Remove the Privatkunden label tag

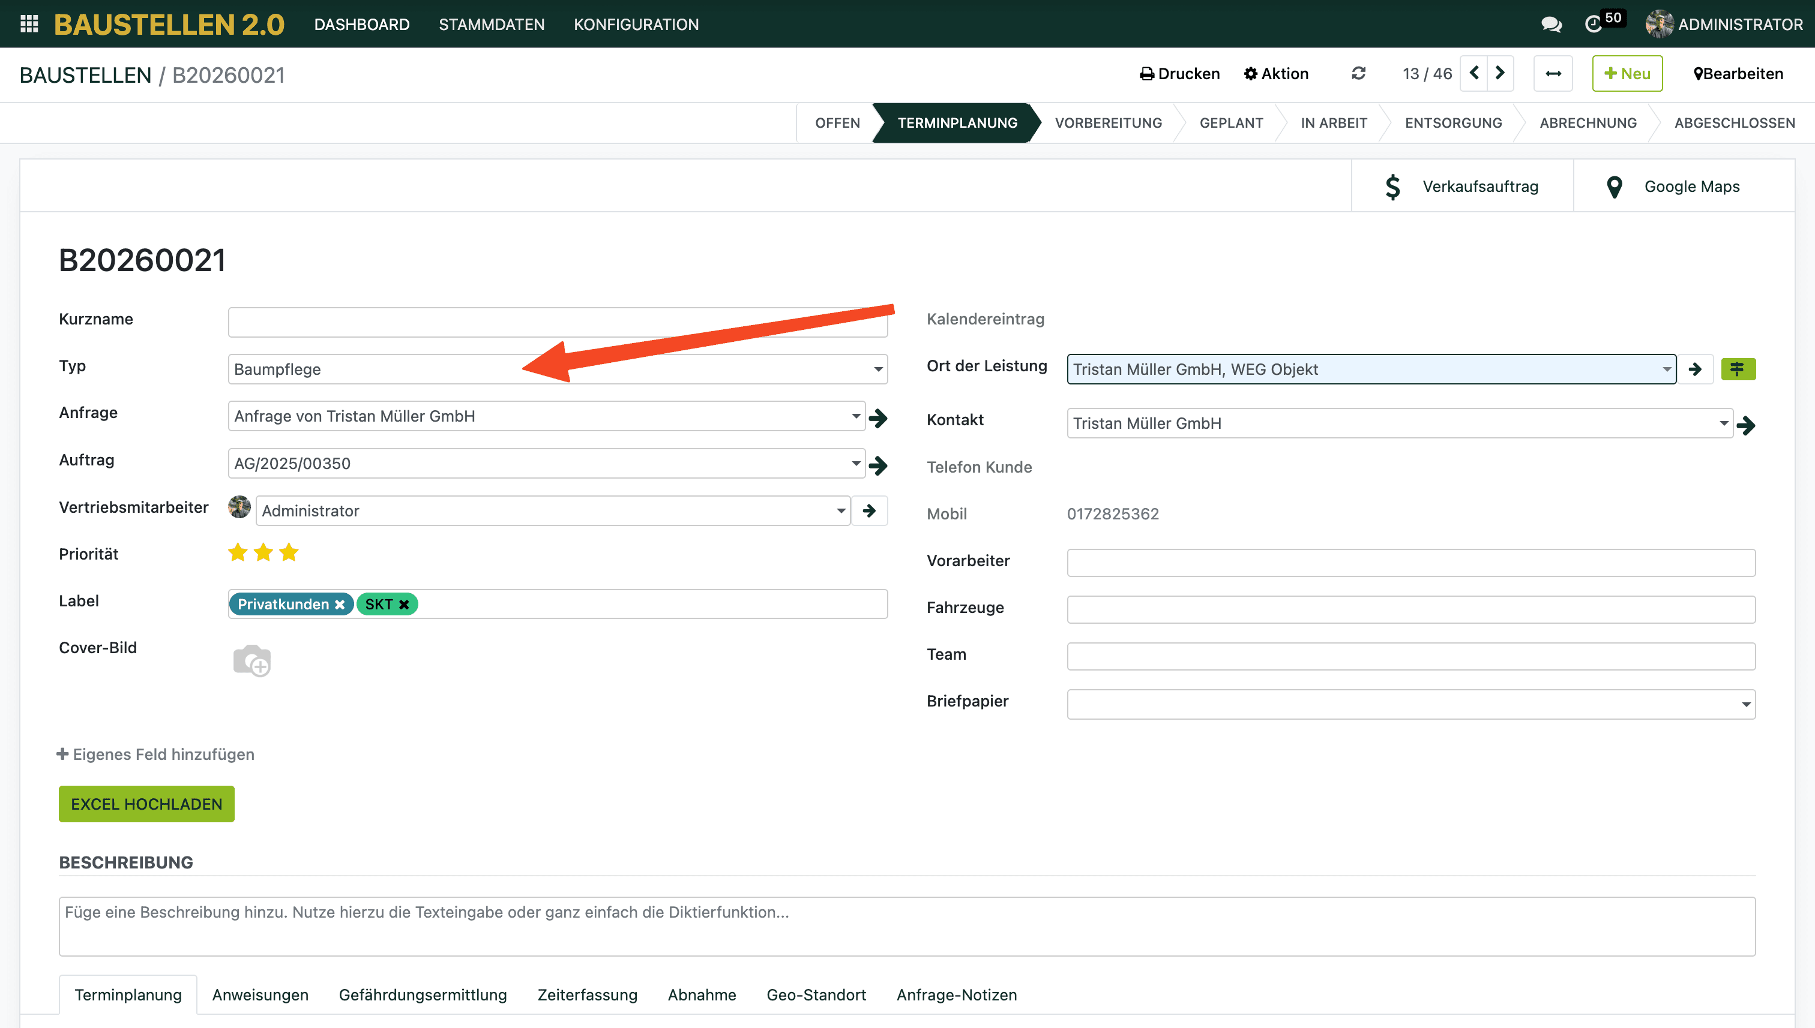[x=340, y=605]
